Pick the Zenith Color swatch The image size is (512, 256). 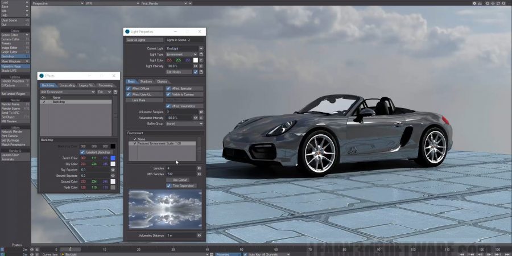113,158
